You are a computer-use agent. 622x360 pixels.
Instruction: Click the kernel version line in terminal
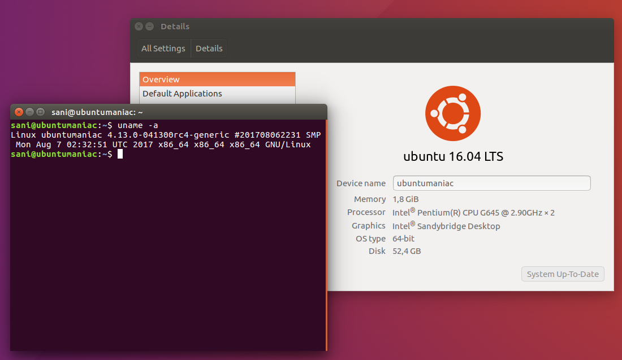tap(166, 135)
